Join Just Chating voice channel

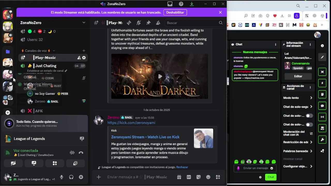[x=53, y=66]
